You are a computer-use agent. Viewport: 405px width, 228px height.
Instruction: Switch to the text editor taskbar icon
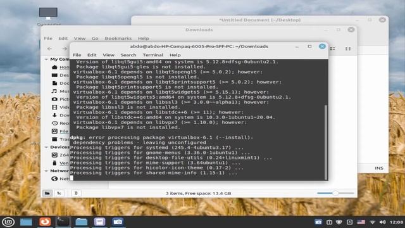tap(99, 222)
